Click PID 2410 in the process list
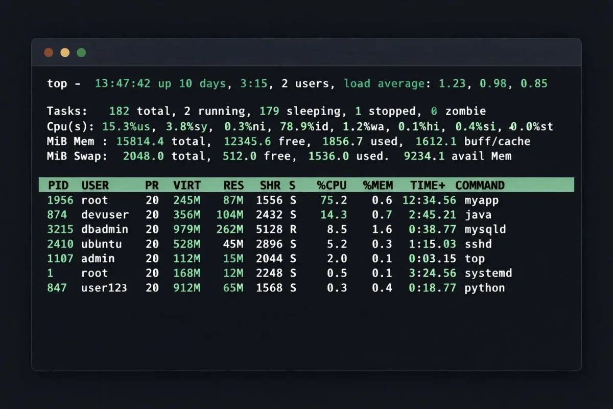Image resolution: width=613 pixels, height=409 pixels. (x=60, y=244)
